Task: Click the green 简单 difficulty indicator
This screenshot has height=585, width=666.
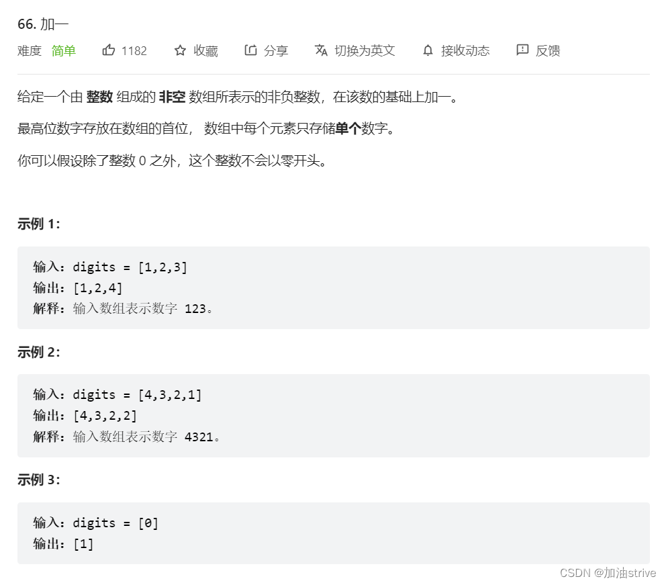Action: coord(64,51)
